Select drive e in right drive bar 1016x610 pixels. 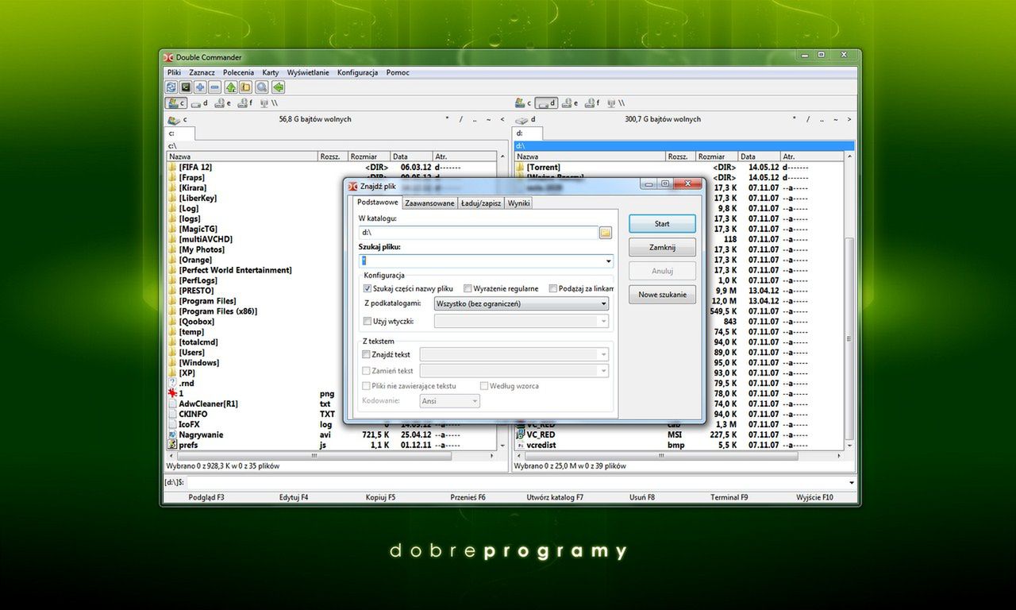570,103
